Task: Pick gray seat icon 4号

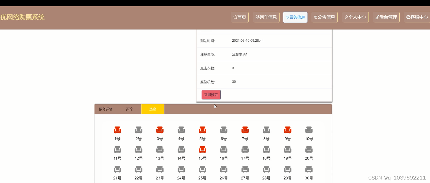Action: coord(181,130)
